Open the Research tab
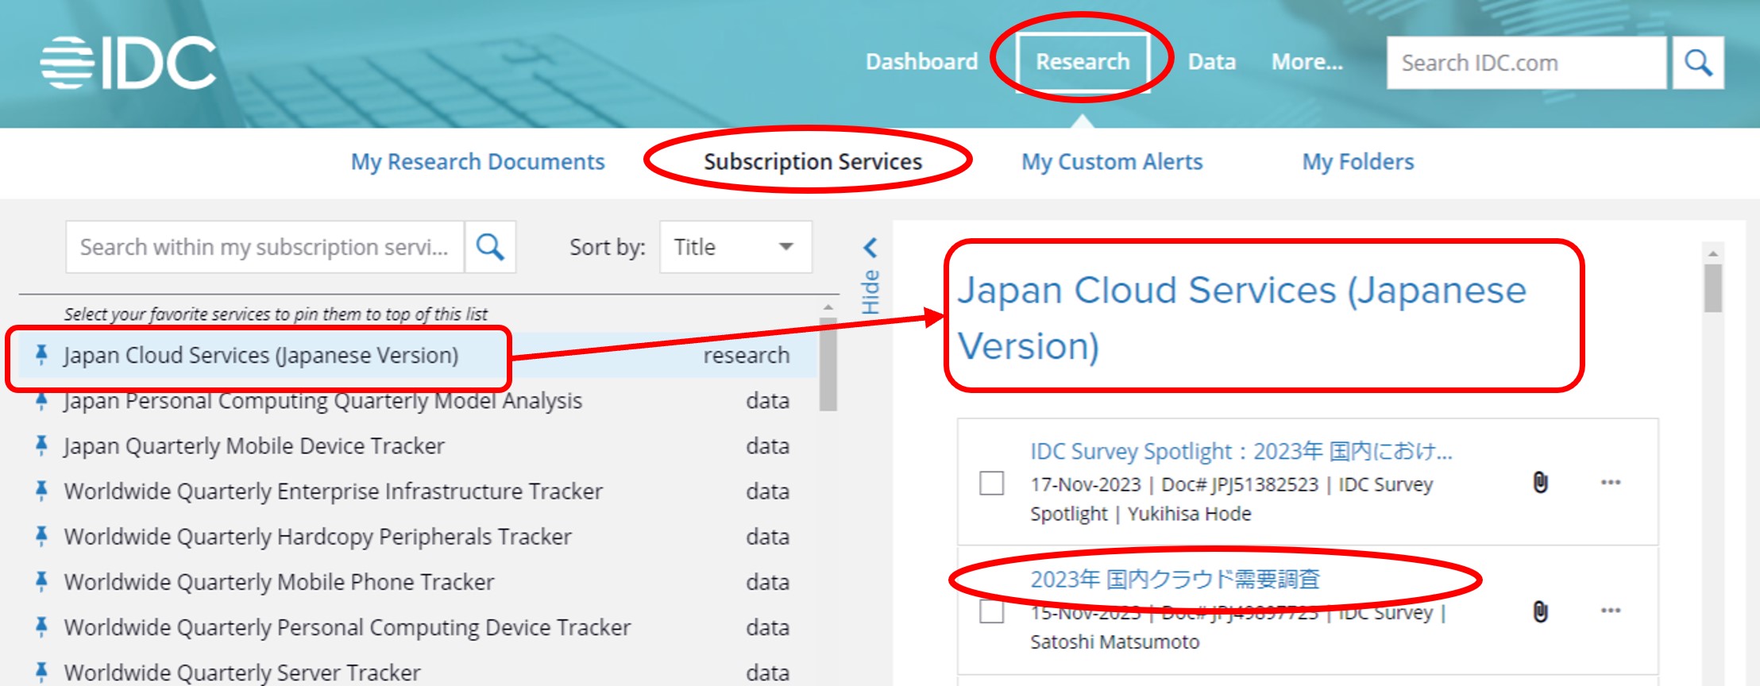Image resolution: width=1760 pixels, height=686 pixels. (1083, 62)
